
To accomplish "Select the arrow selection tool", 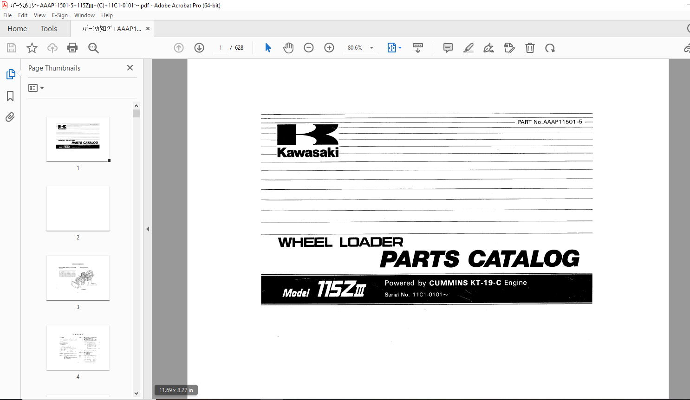I will (268, 48).
